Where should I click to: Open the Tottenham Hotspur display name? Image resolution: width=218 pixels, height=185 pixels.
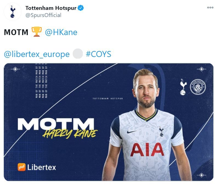51,8
